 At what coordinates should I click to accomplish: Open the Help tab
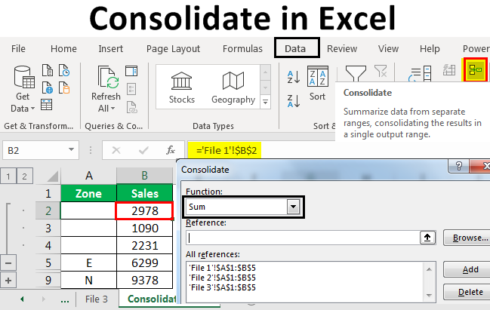[430, 49]
